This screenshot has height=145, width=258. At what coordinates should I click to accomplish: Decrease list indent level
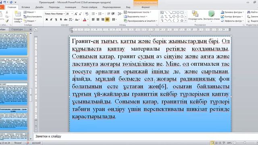(x=108, y=14)
